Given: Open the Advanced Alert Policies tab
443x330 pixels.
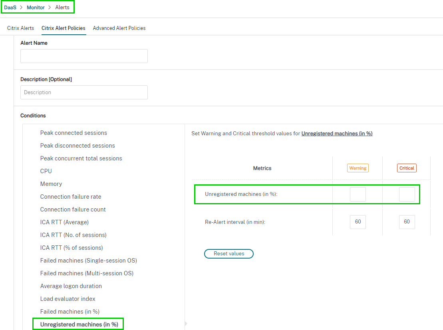Looking at the screenshot, I should coord(119,28).
